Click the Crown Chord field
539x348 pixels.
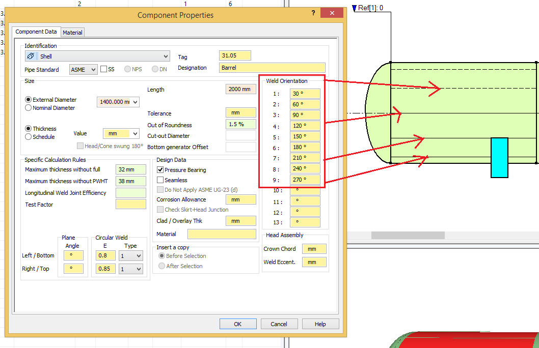[x=314, y=249]
